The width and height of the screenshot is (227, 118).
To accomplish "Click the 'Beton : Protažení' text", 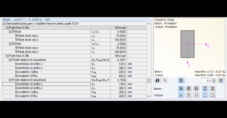I will point(165,24).
